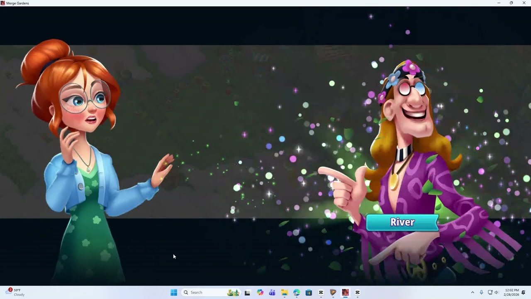531x299 pixels.
Task: Open the Windows Start menu
Action: [174, 292]
